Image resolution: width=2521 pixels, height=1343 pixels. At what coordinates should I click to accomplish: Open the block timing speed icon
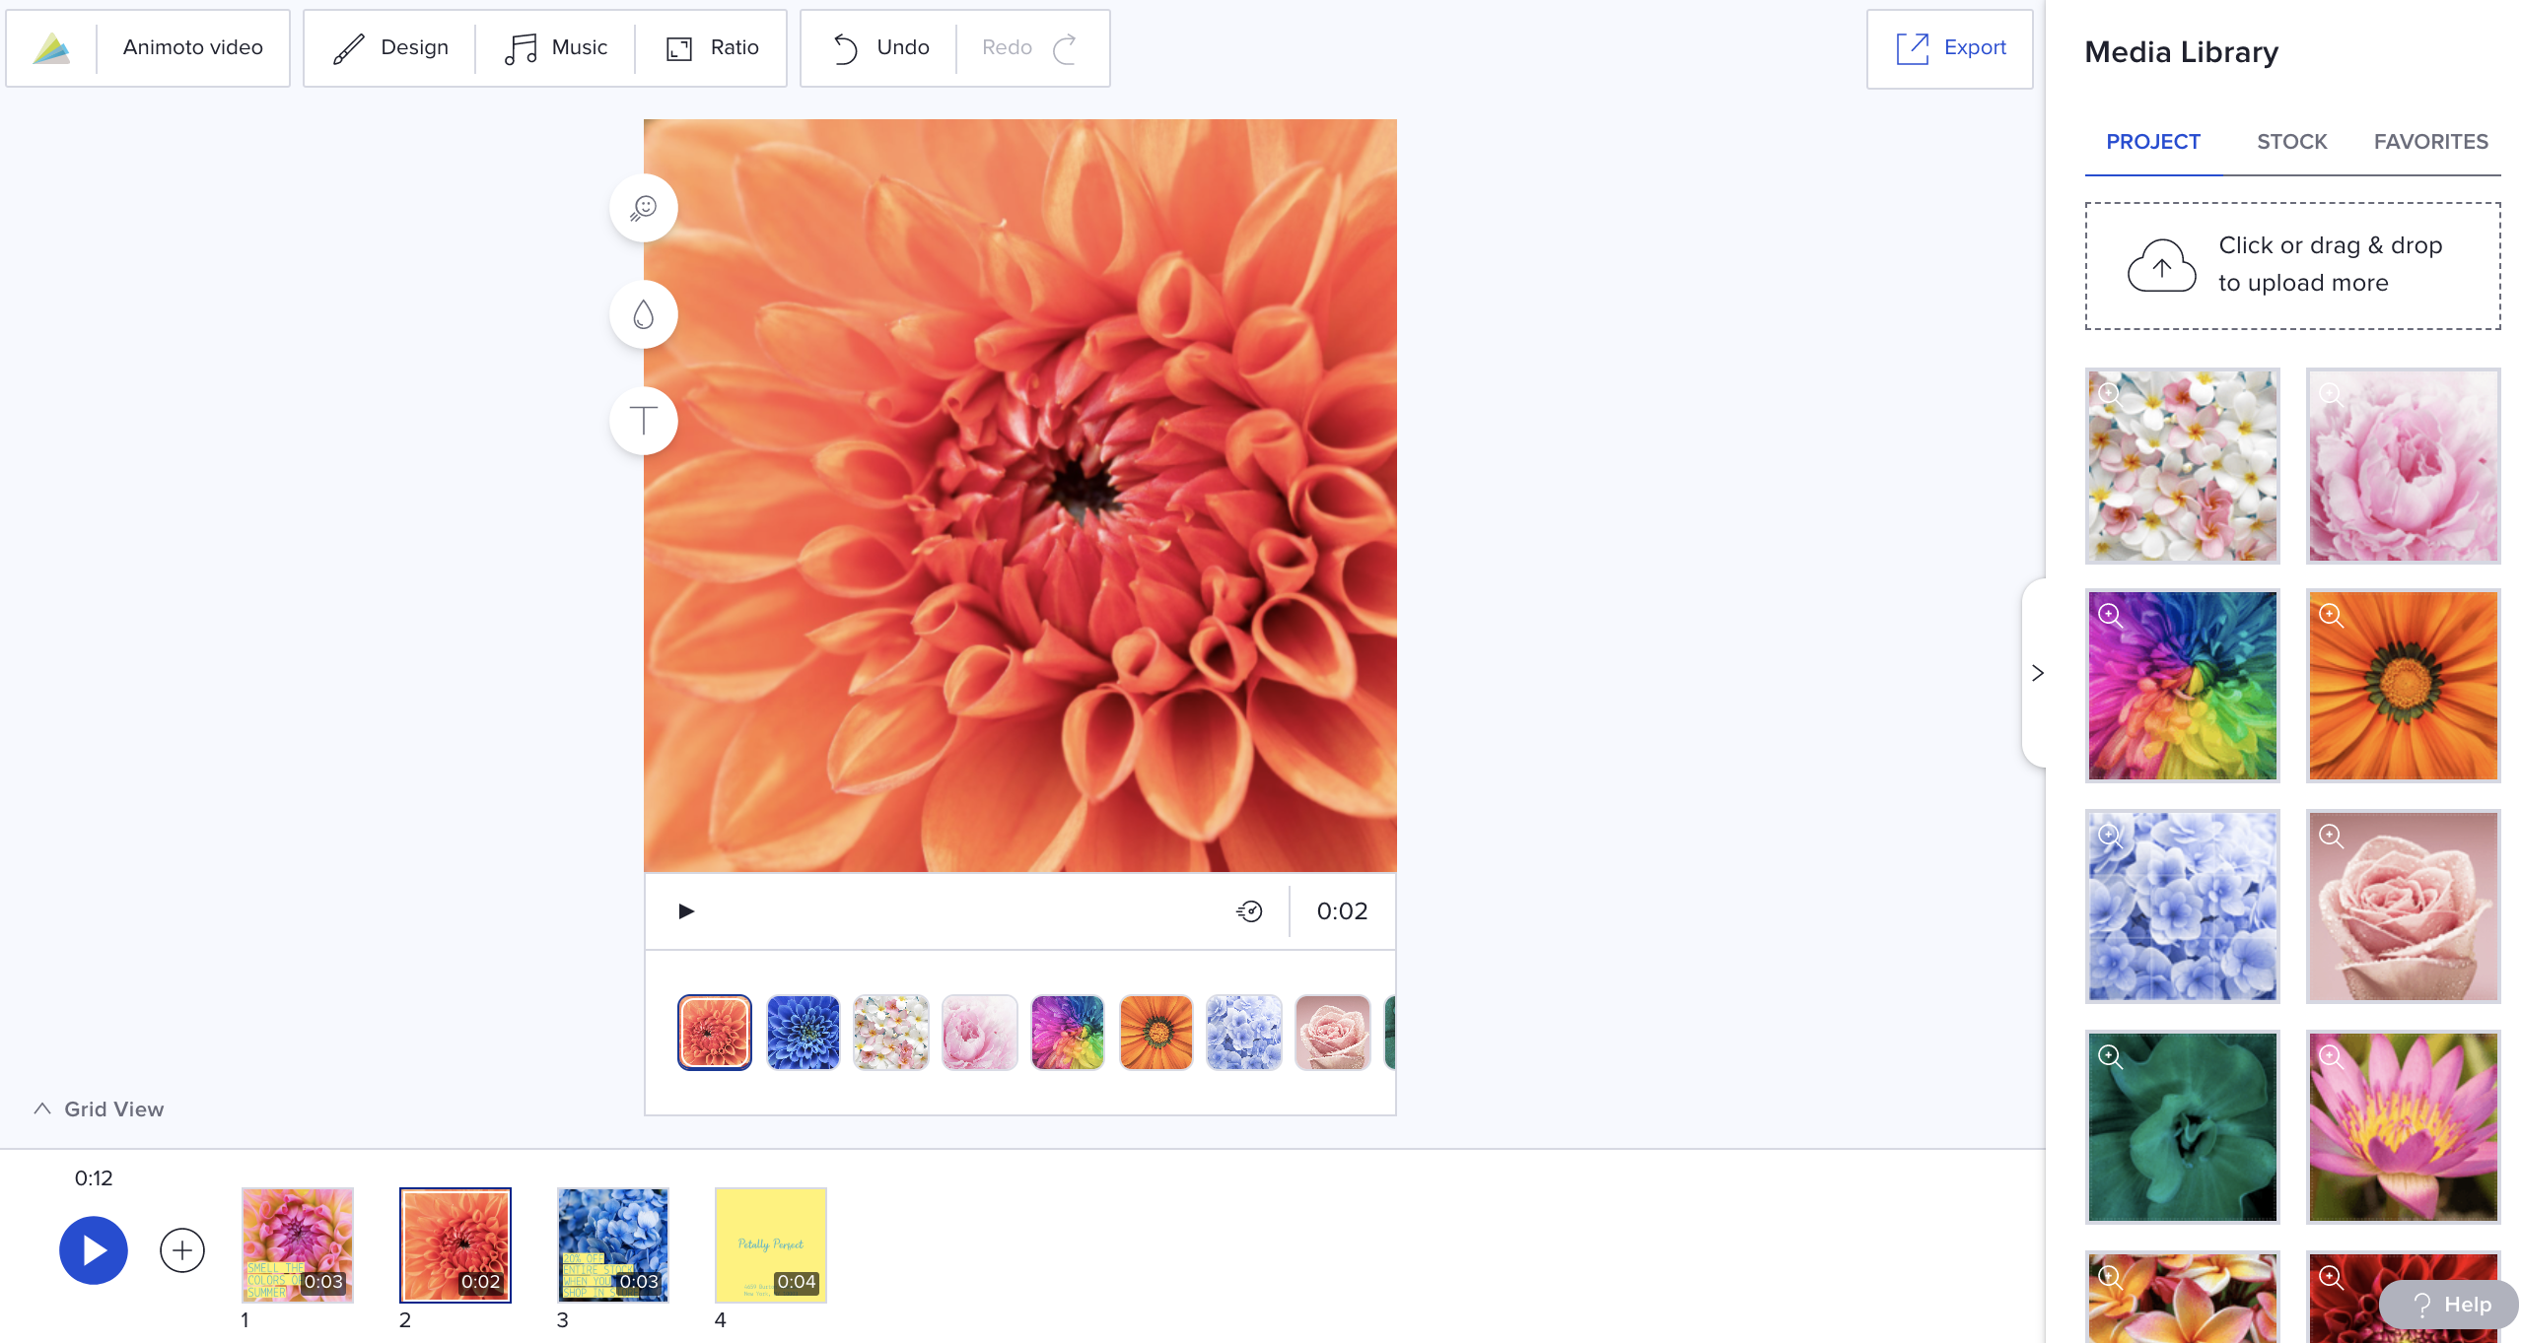1249,911
